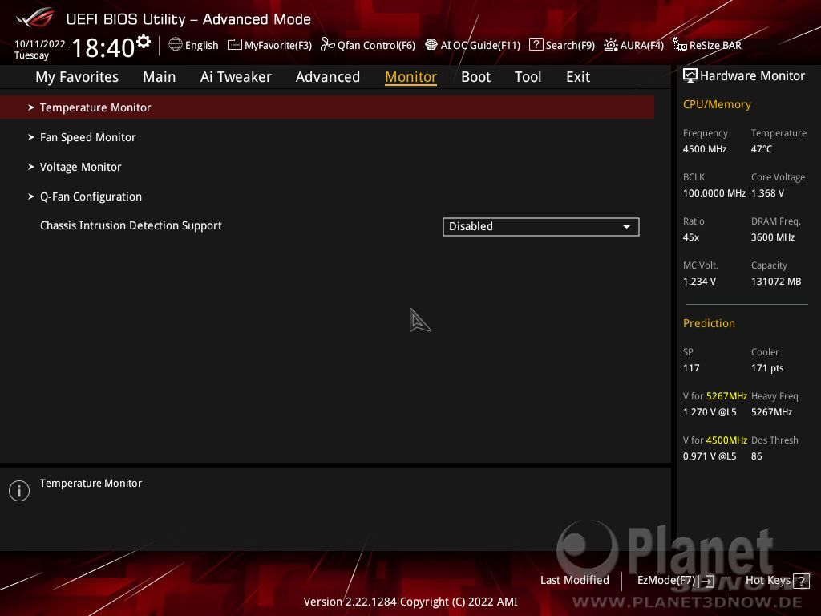Click the Hardware Monitor display icon
This screenshot has height=616, width=821.
coord(690,75)
